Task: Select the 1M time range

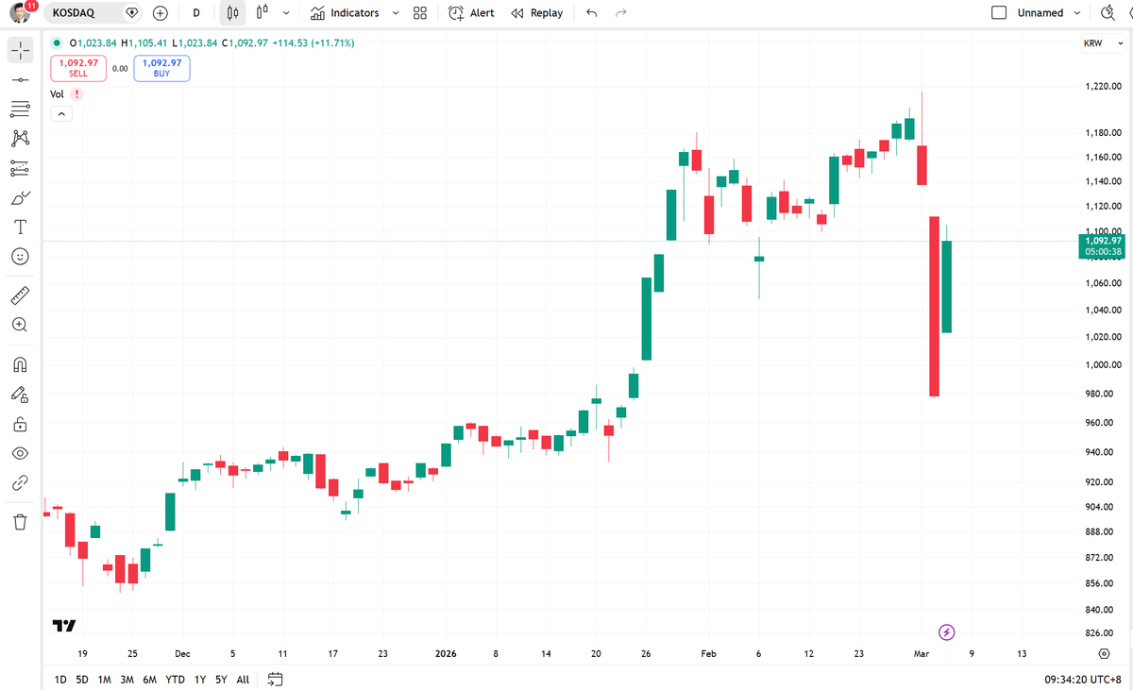Action: click(x=104, y=680)
